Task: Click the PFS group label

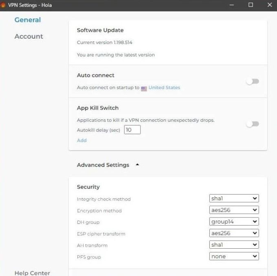Action: (x=89, y=257)
